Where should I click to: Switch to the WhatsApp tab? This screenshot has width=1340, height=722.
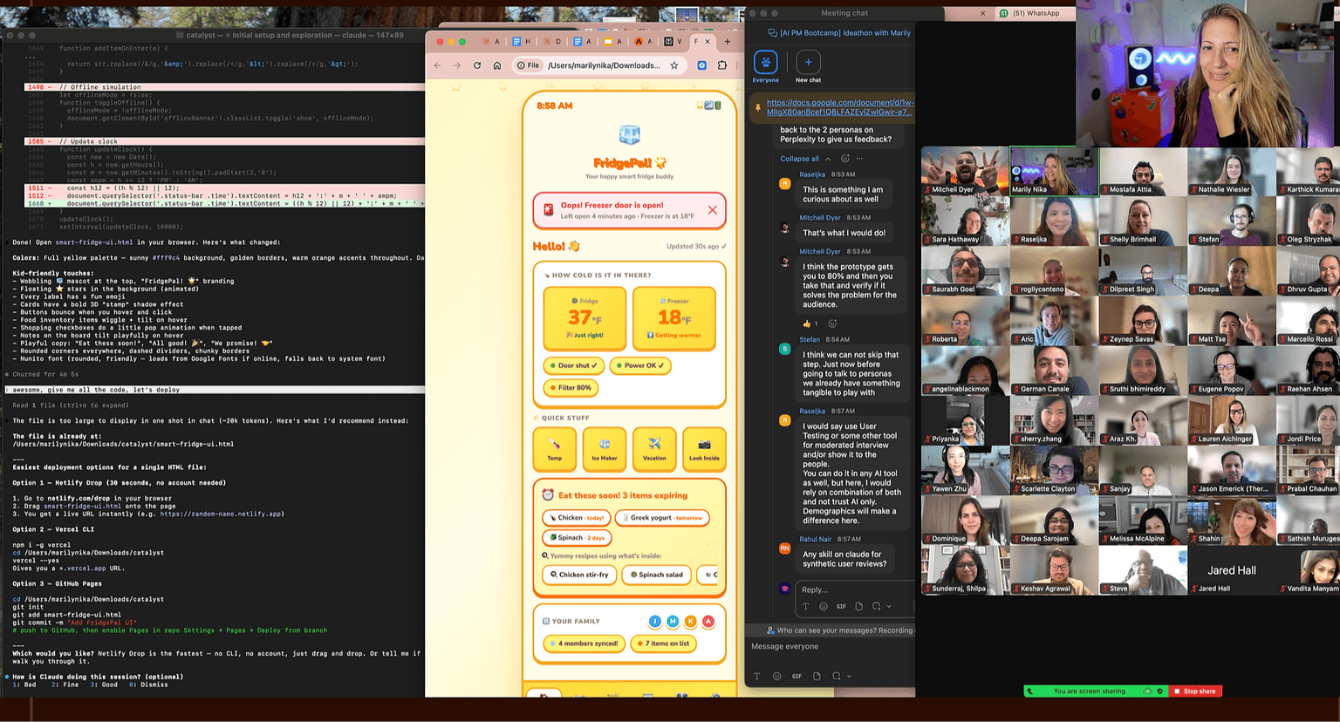pos(1034,13)
